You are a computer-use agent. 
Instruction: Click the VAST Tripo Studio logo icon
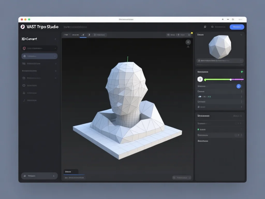[23, 27]
